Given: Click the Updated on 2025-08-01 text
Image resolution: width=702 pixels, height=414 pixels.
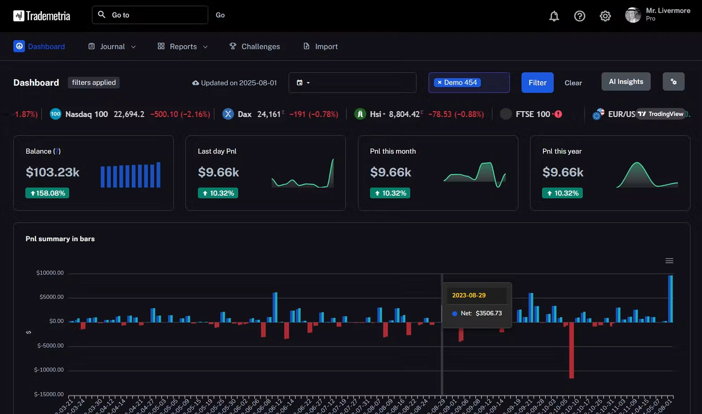Looking at the screenshot, I should point(239,83).
